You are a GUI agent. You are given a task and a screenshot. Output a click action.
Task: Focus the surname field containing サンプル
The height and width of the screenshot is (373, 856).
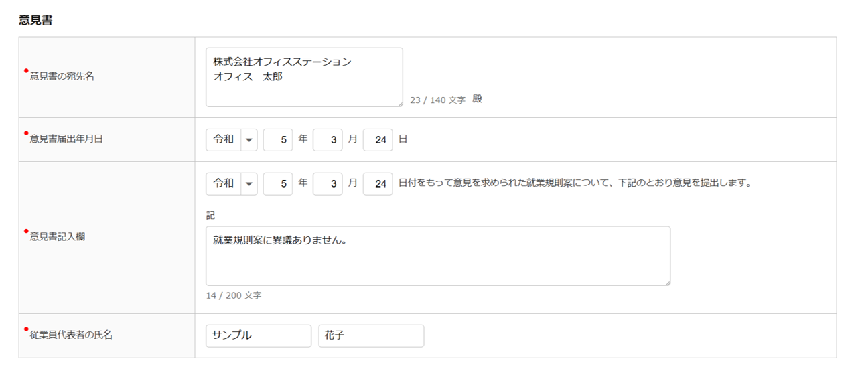(259, 335)
